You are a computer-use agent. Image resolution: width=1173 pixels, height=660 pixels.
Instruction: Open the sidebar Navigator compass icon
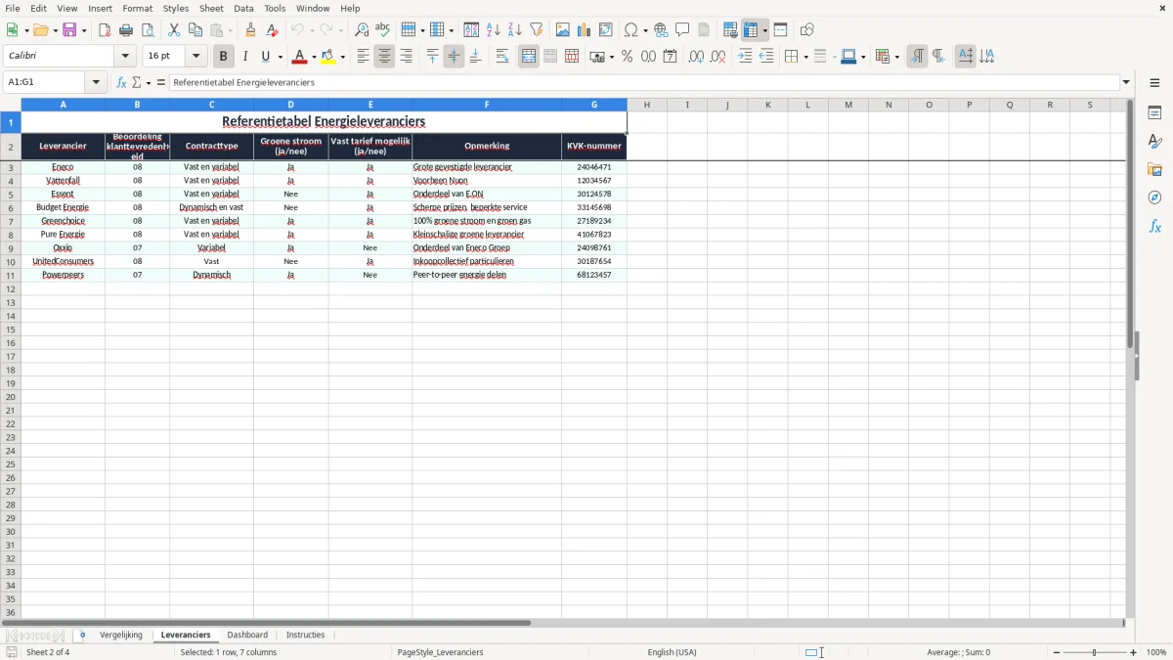tap(1154, 198)
